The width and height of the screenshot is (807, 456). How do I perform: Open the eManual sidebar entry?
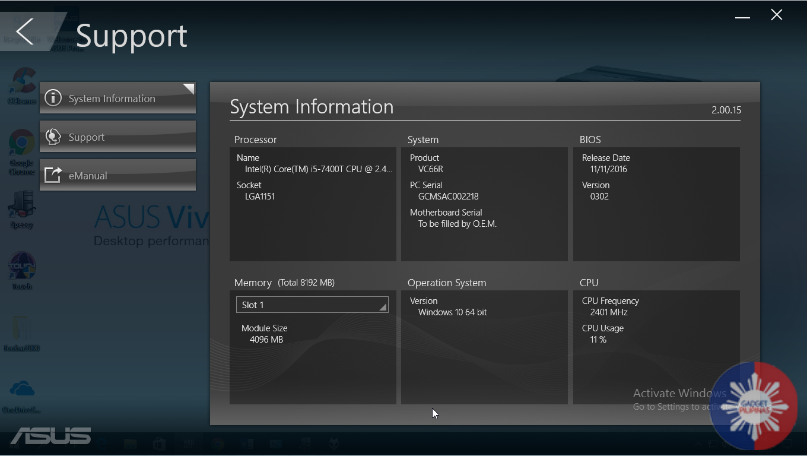tap(117, 175)
